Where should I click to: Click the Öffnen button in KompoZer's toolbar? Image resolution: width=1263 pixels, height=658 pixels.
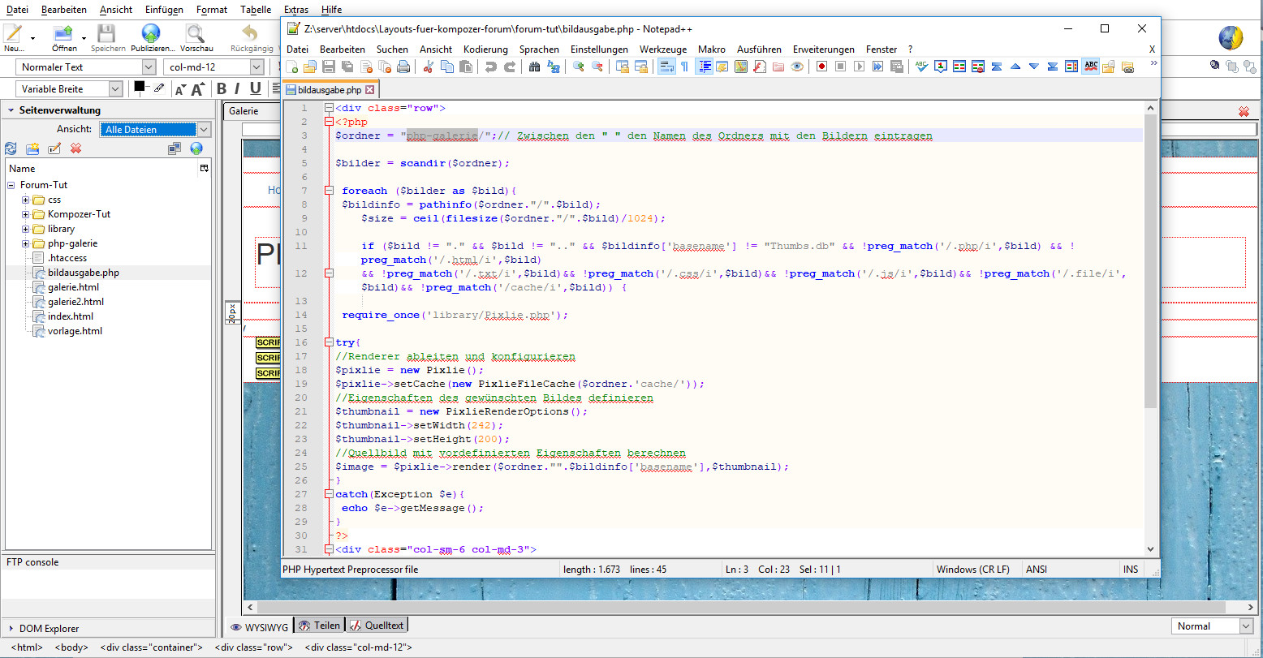click(64, 34)
